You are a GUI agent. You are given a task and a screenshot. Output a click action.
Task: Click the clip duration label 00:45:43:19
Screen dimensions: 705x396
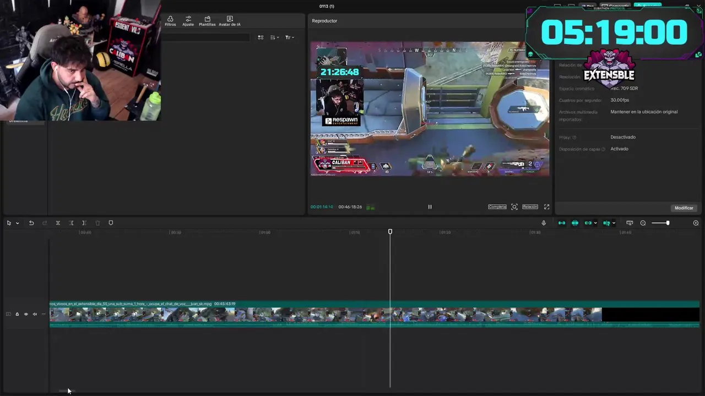point(225,304)
